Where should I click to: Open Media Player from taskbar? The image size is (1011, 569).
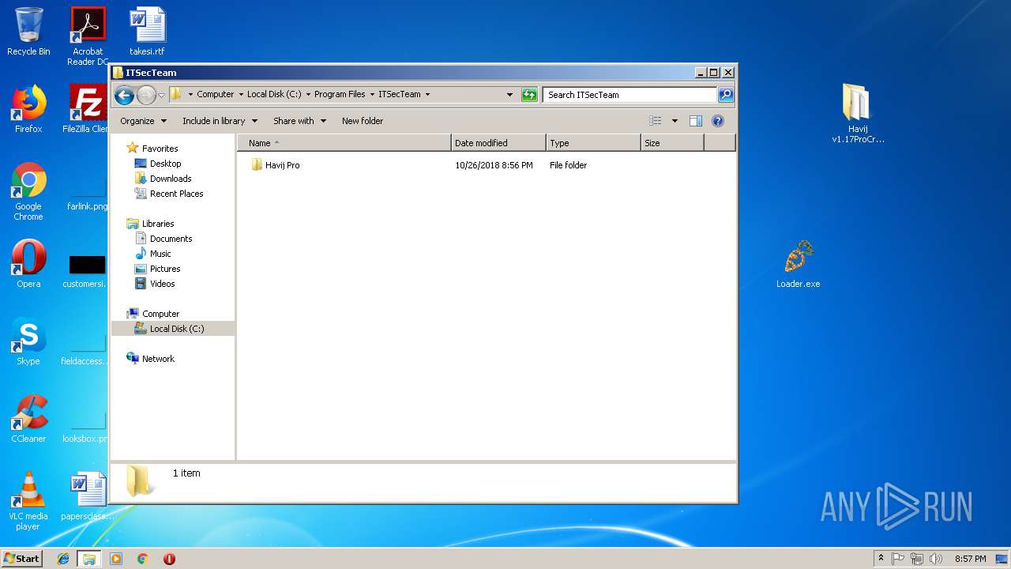pyautogui.click(x=116, y=559)
